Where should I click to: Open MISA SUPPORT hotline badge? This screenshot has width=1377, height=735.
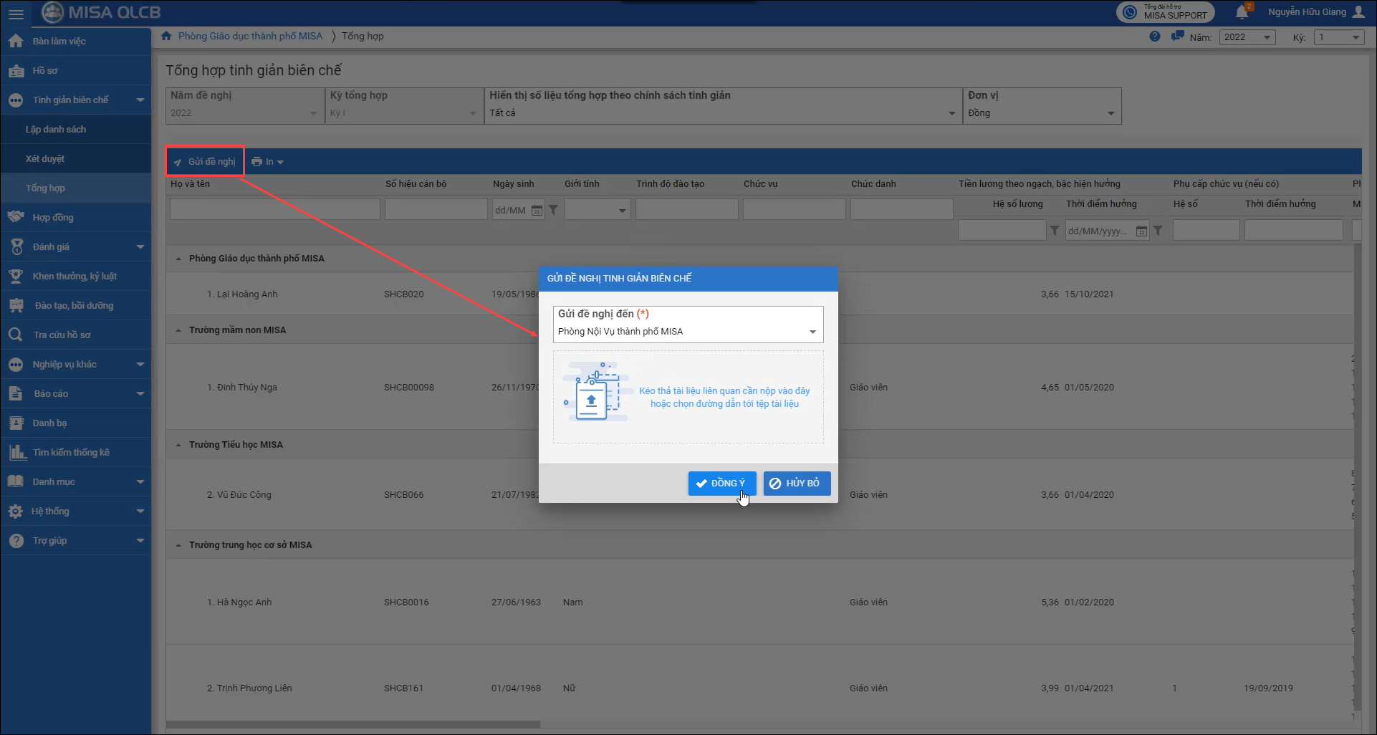[x=1165, y=12]
